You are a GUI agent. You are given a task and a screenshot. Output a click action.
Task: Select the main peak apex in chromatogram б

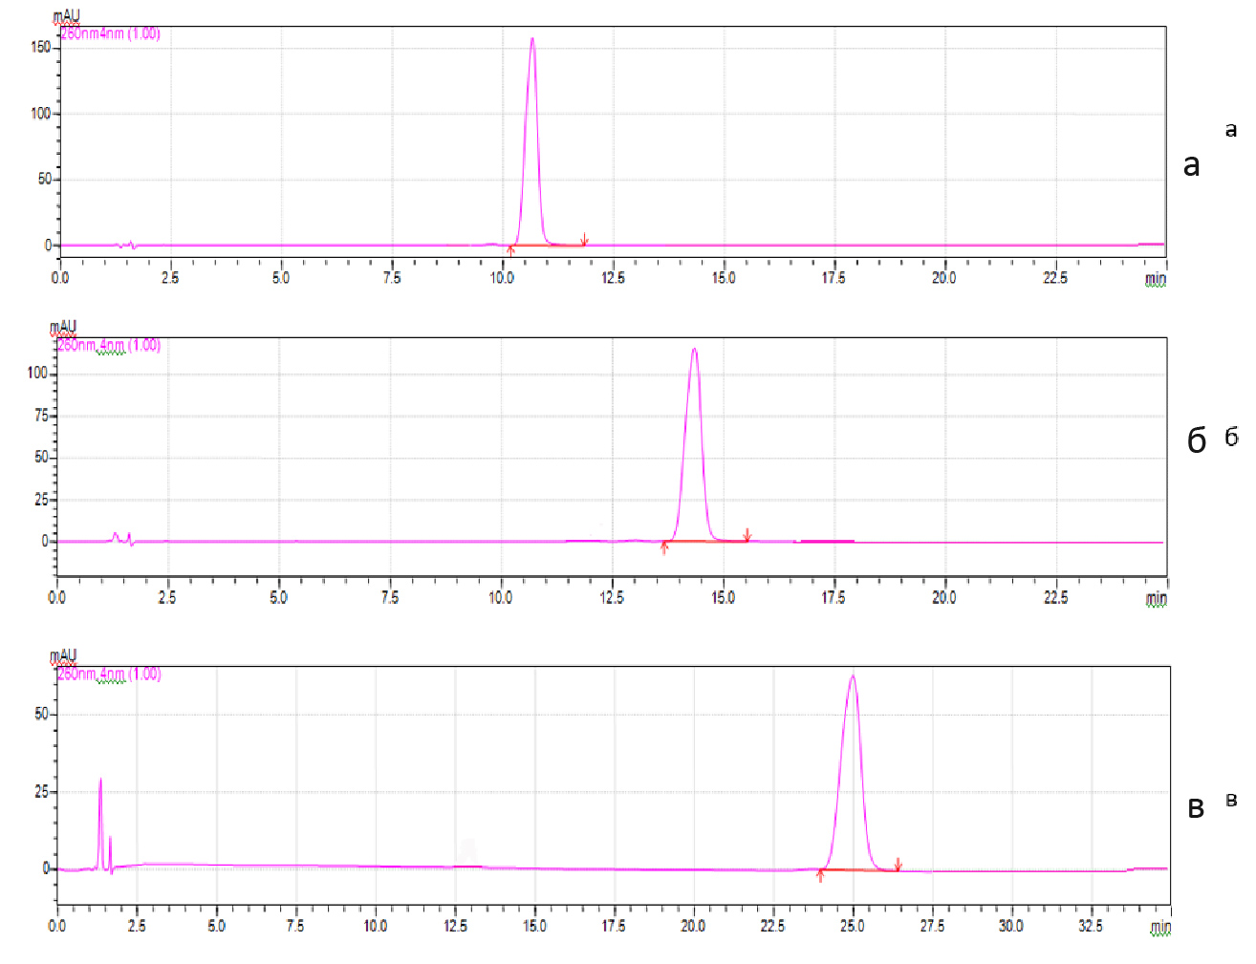point(694,350)
